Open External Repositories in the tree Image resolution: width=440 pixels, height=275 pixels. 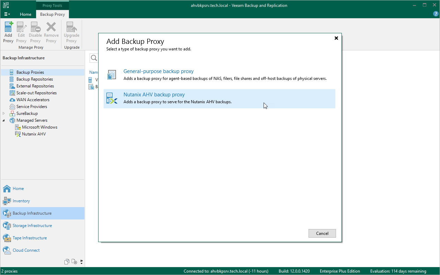[35, 86]
